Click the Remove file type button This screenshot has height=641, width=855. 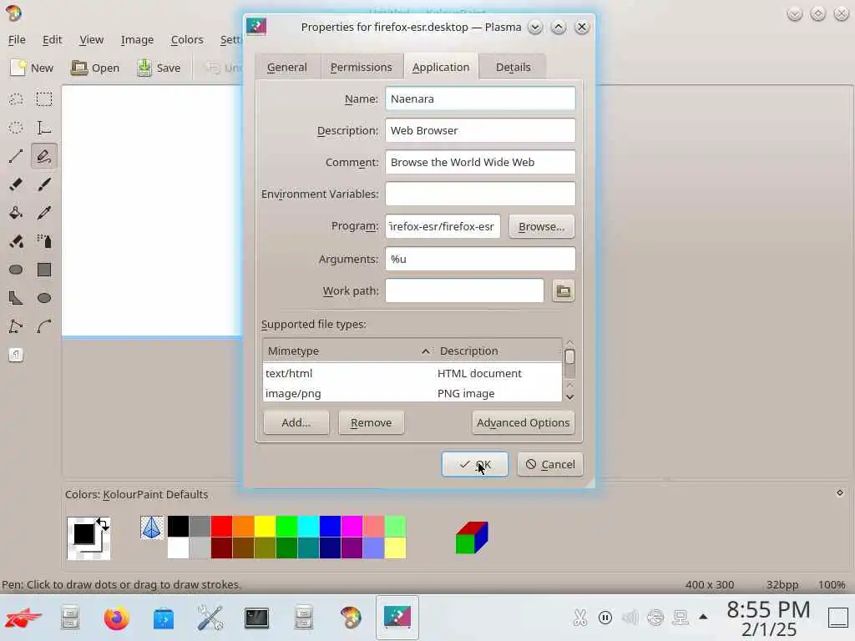(x=372, y=422)
